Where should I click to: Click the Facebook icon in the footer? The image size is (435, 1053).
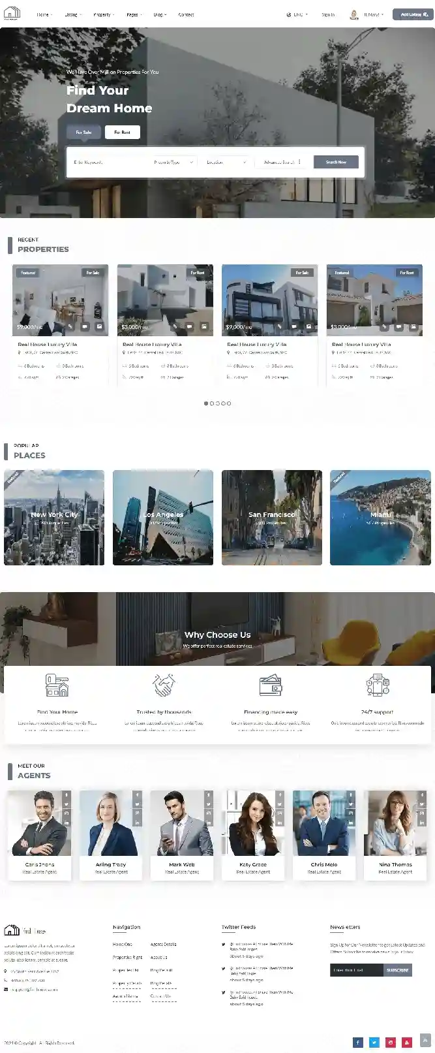coord(357,1042)
